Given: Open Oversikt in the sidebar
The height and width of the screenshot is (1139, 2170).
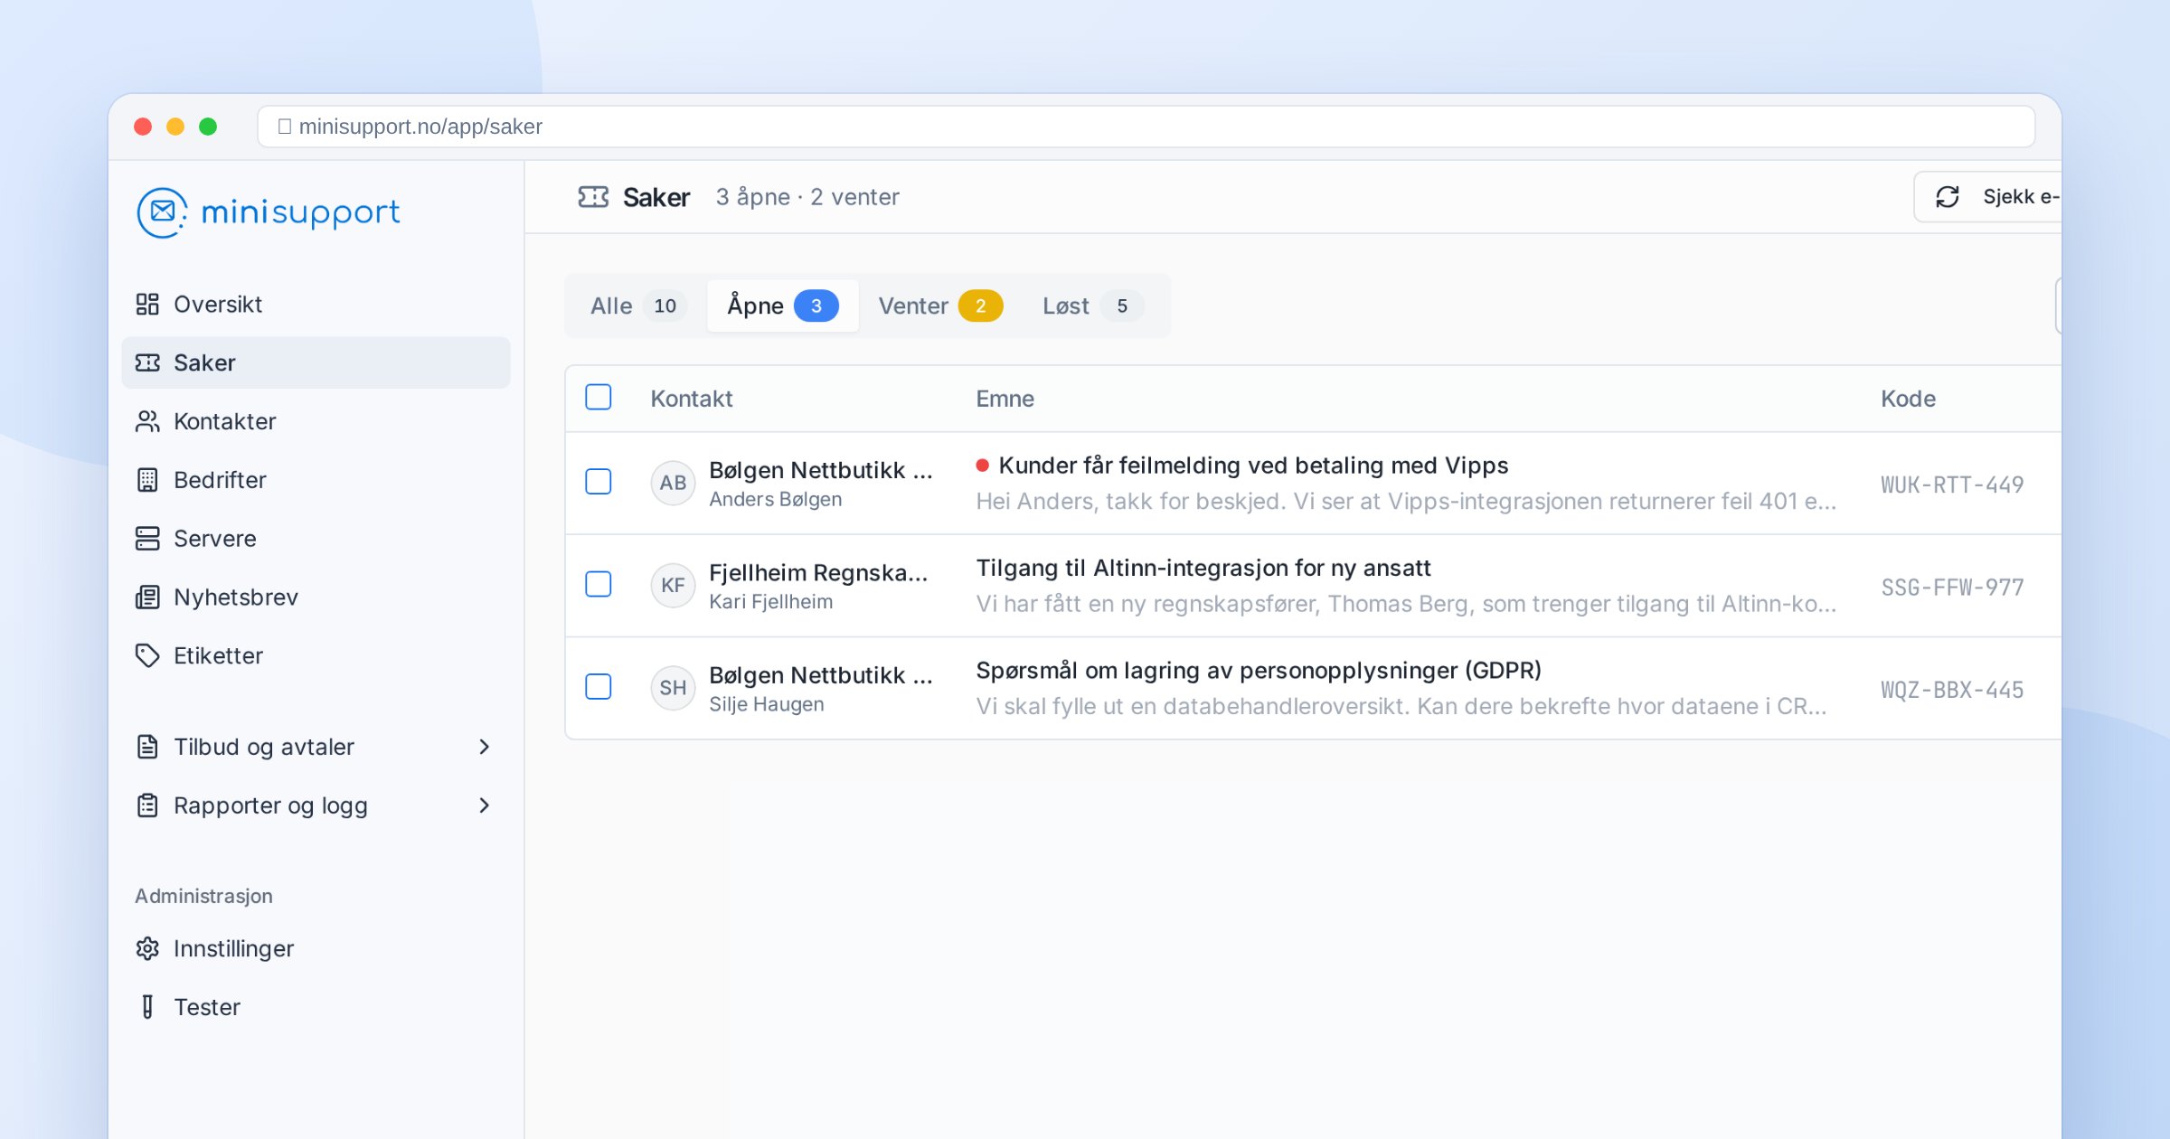Looking at the screenshot, I should pos(316,305).
